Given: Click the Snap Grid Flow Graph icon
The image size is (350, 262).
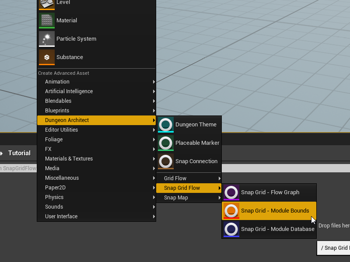Looking at the screenshot, I should tap(231, 192).
